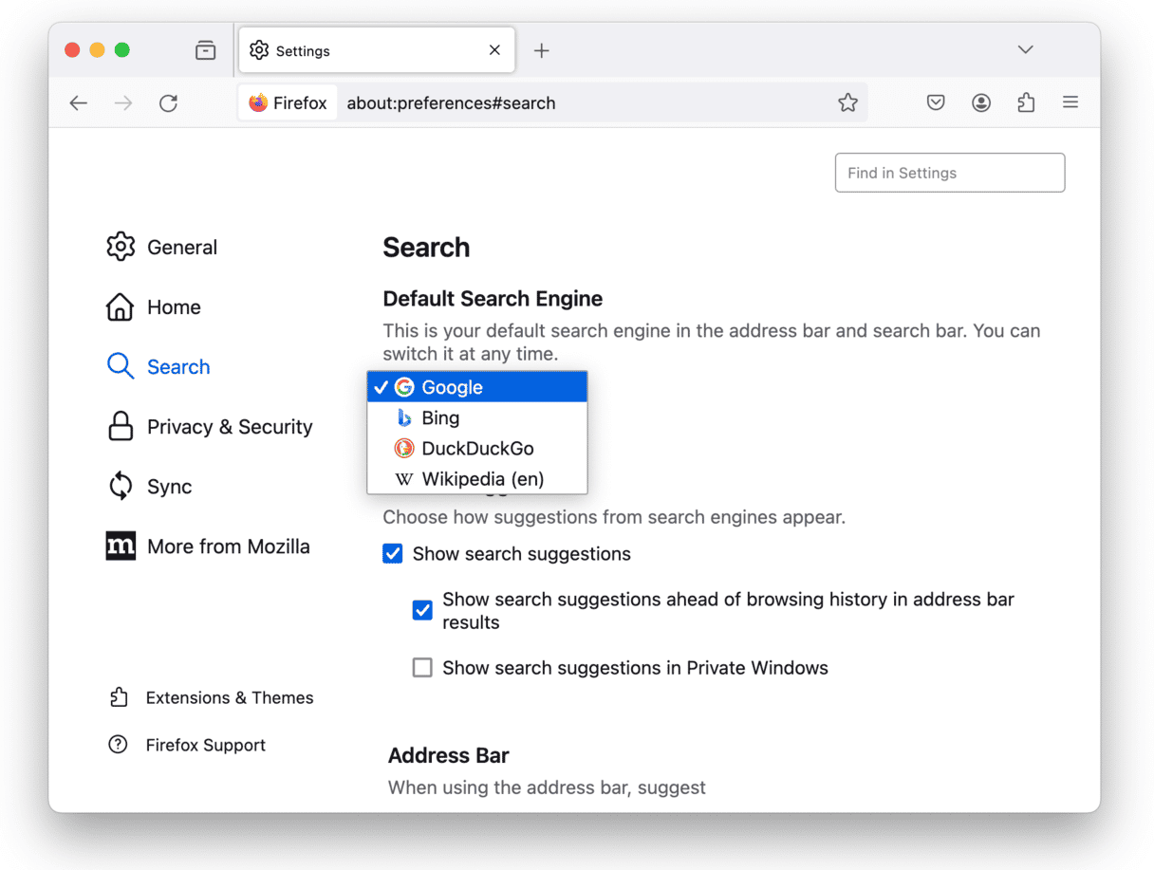Bookmark this page with the star icon

click(x=847, y=102)
